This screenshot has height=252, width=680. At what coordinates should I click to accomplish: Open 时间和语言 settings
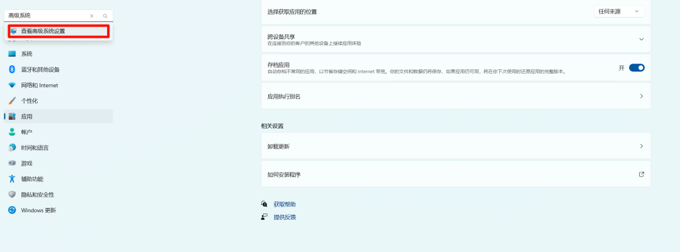click(x=59, y=147)
